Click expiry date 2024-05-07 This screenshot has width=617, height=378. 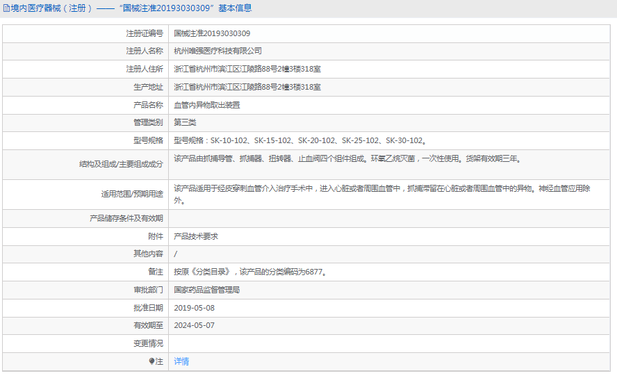coord(195,325)
